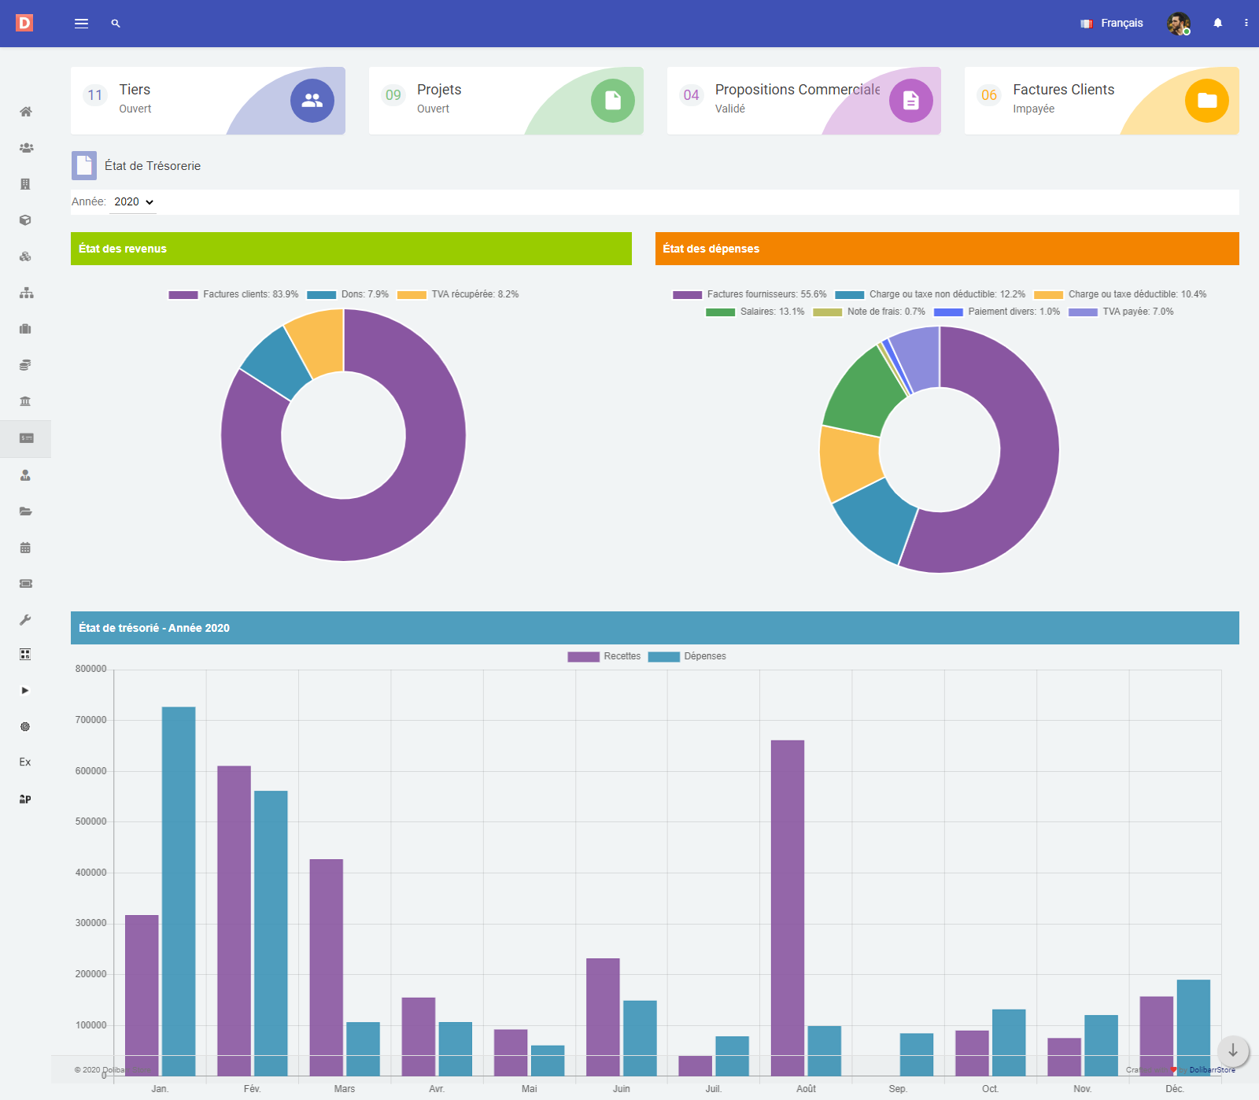Open the hamburger menu in top bar
The image size is (1259, 1100).
click(81, 24)
